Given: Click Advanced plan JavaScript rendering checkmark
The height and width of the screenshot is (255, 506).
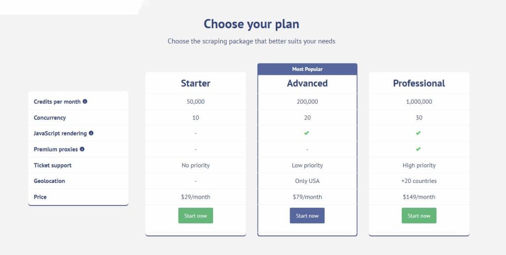Looking at the screenshot, I should point(306,133).
